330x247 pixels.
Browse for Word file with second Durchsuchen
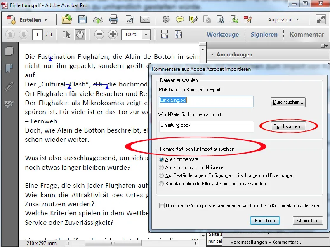click(288, 126)
